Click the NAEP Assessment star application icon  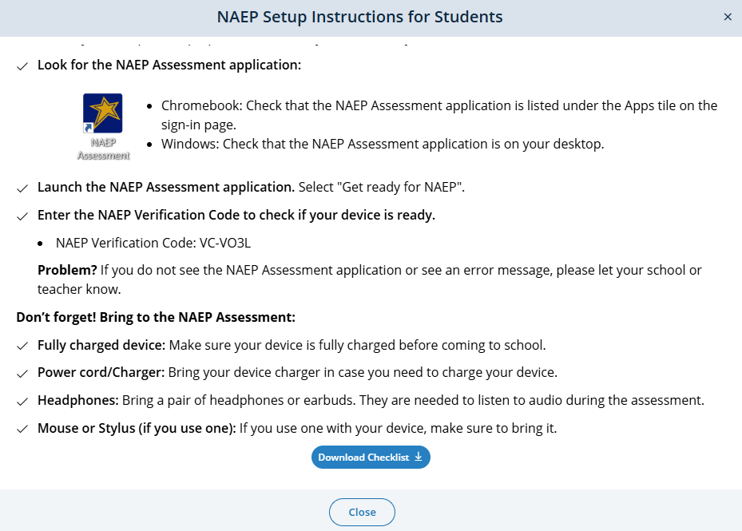(102, 113)
